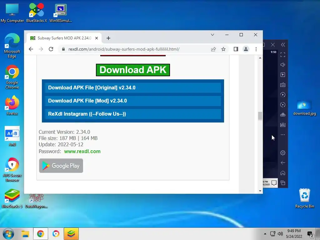Bookmark this tab with star
The width and height of the screenshot is (320, 240).
[x=223, y=49]
